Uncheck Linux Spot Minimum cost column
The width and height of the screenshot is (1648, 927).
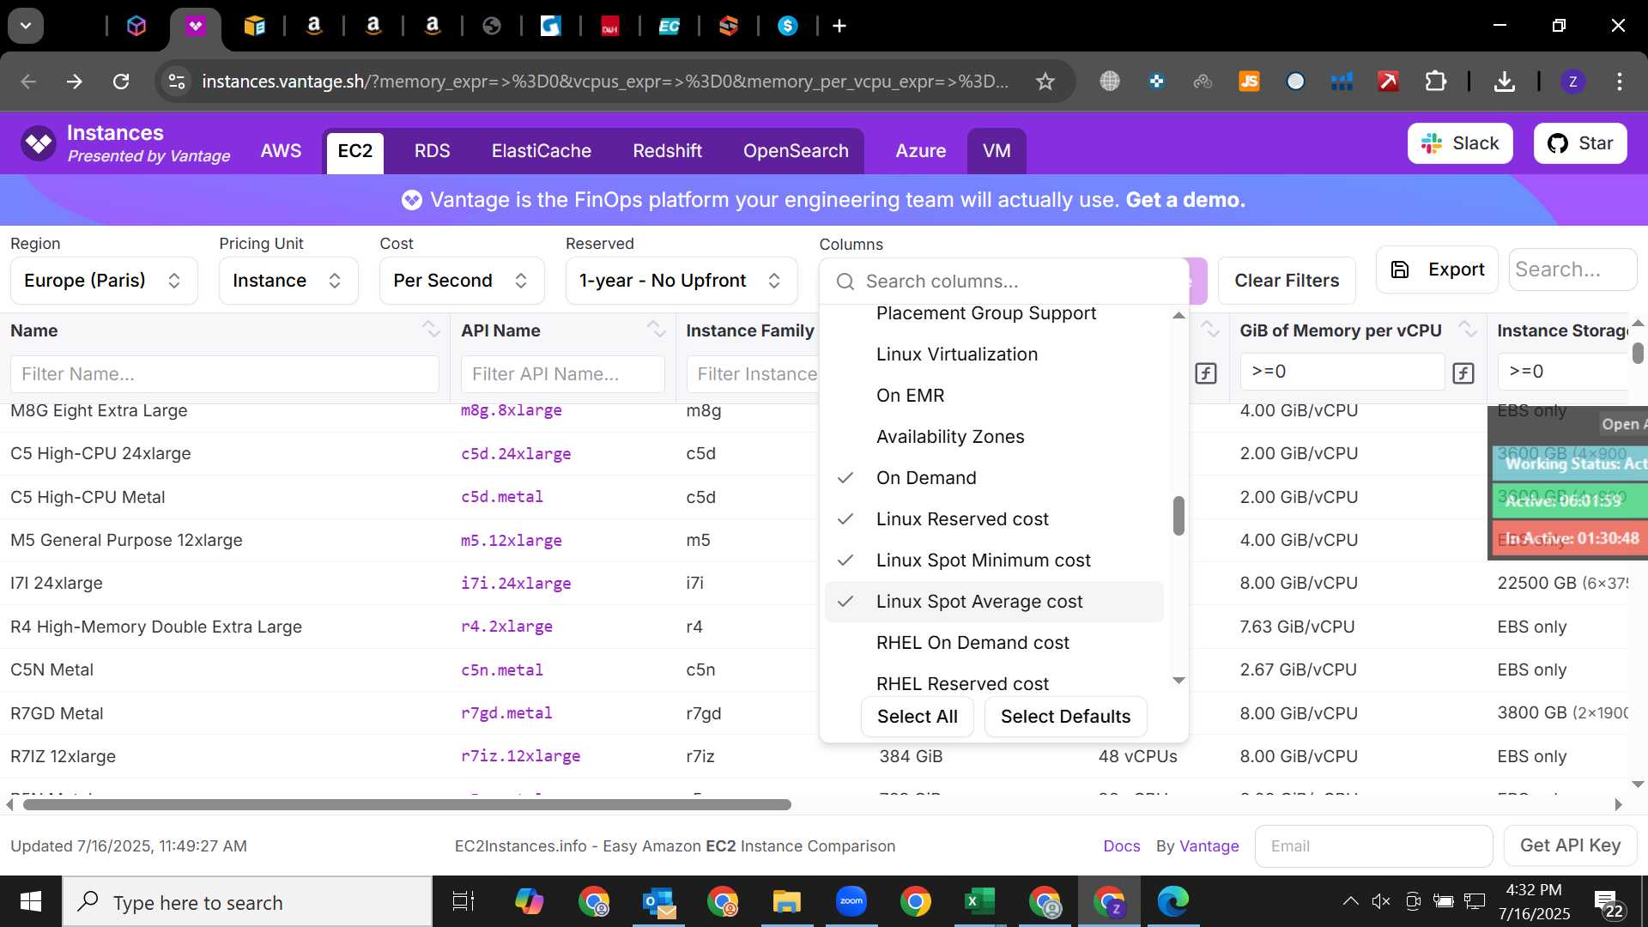click(x=994, y=560)
